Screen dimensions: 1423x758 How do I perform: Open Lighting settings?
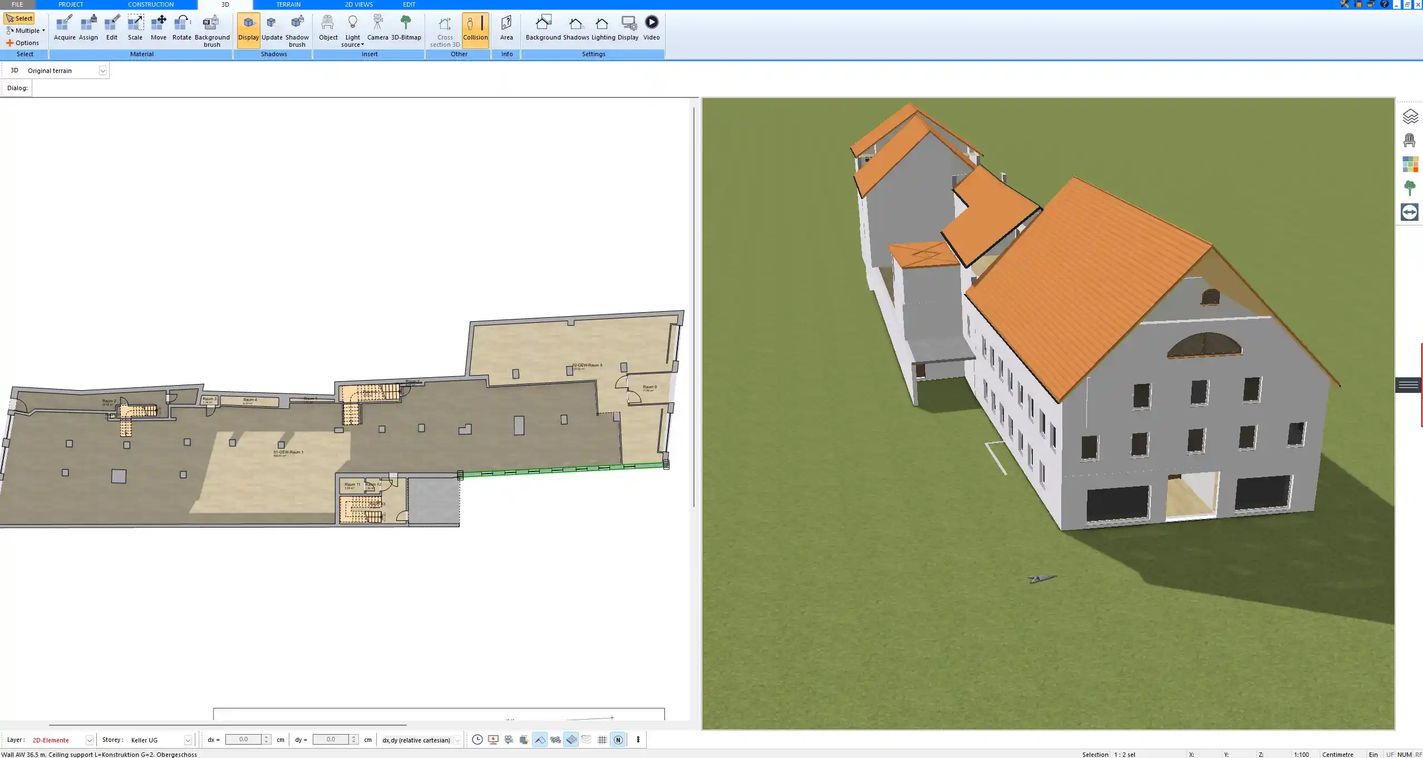(603, 28)
